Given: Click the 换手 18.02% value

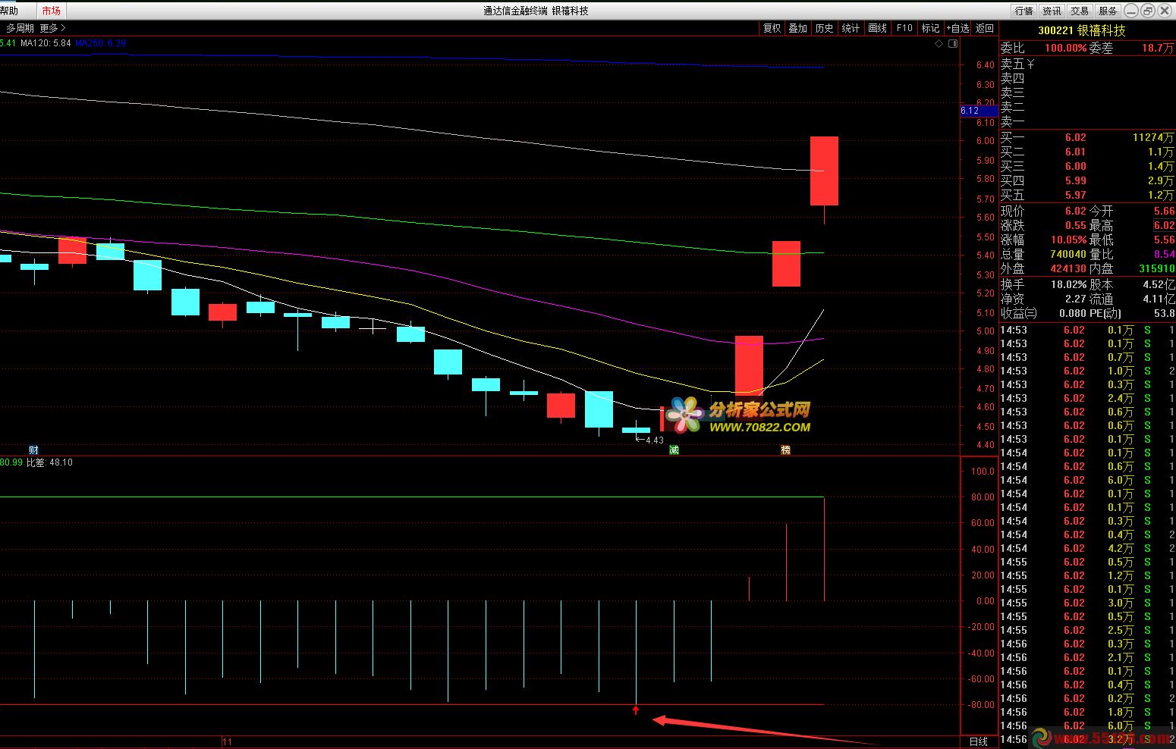Looking at the screenshot, I should (1068, 284).
